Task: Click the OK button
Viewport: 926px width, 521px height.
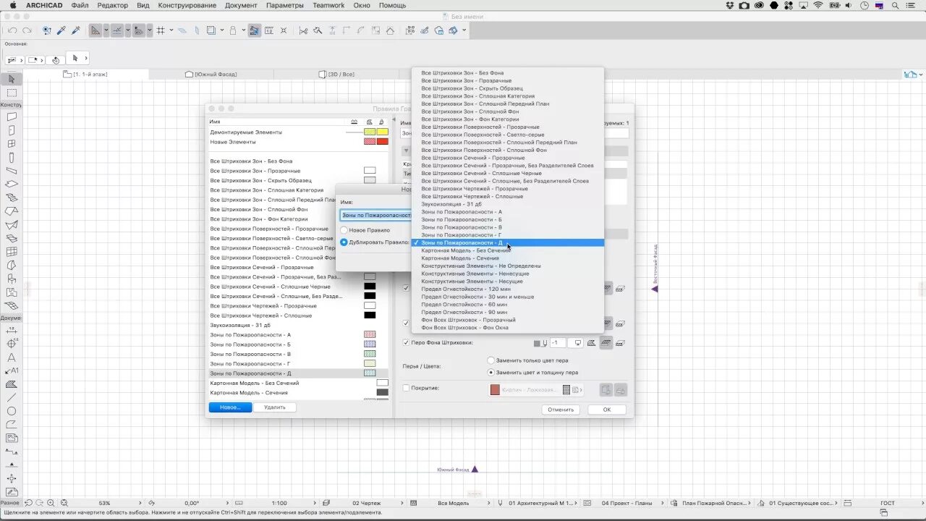Action: coord(607,410)
